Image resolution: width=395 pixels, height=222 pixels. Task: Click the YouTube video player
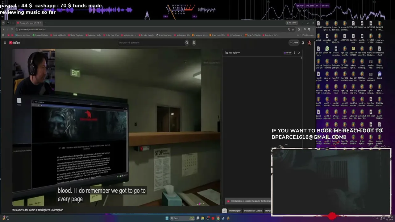coord(116,127)
